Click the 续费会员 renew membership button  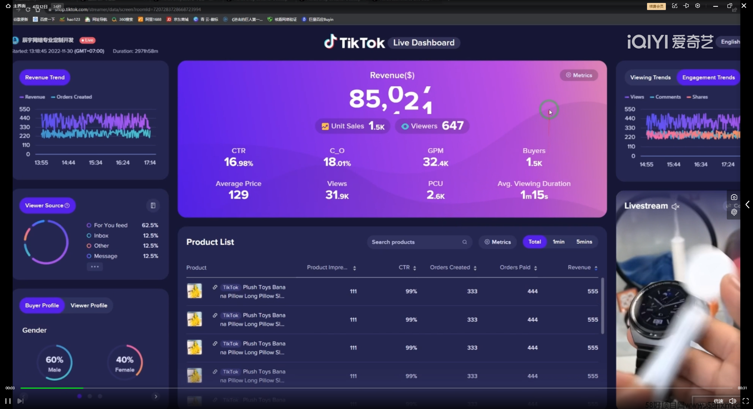click(x=656, y=6)
